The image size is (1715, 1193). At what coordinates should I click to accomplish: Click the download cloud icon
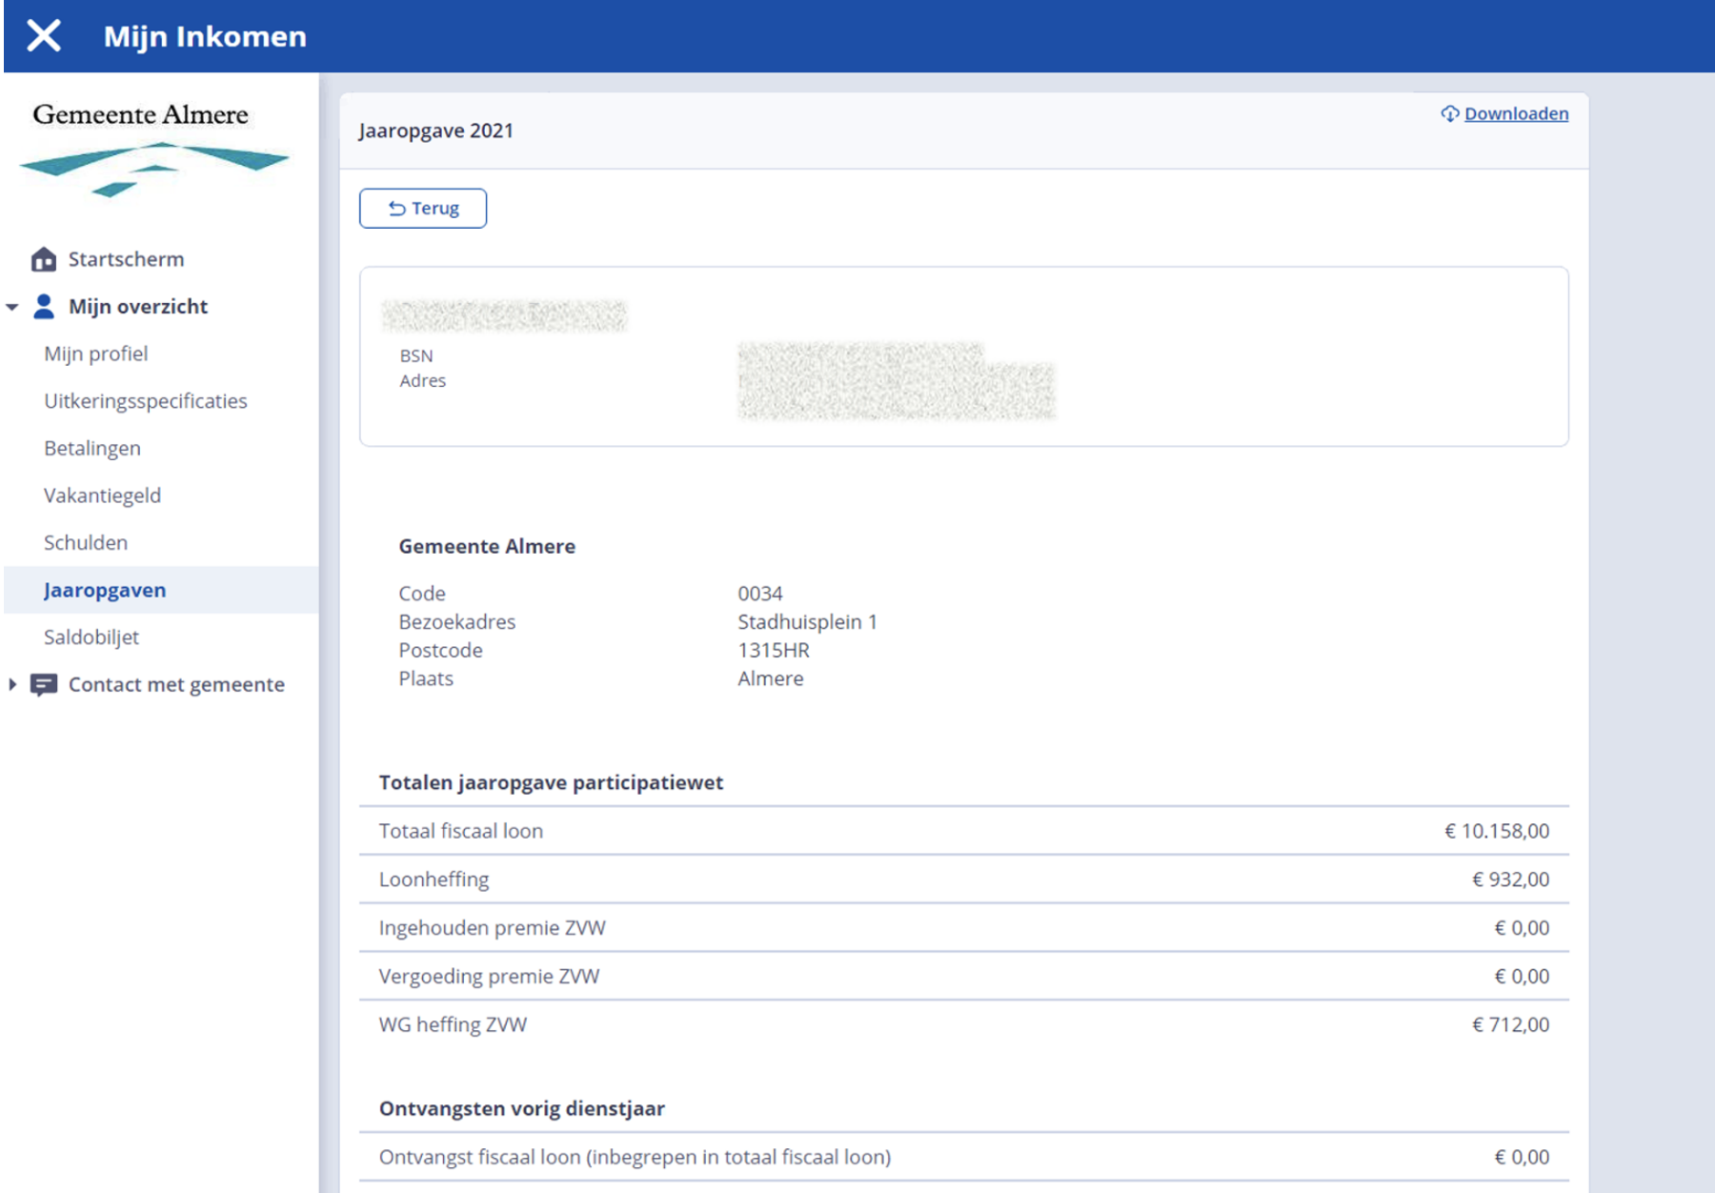(1449, 113)
